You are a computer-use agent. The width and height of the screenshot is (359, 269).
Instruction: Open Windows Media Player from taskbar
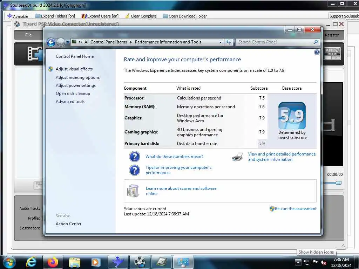pos(96,262)
